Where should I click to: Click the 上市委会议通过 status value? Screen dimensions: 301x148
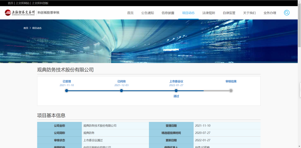[x=93, y=140]
